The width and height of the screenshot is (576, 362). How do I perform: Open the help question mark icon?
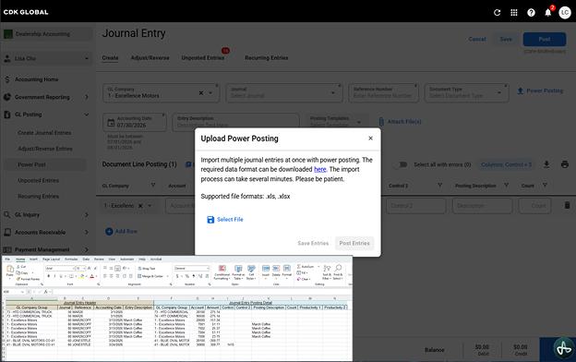[531, 13]
